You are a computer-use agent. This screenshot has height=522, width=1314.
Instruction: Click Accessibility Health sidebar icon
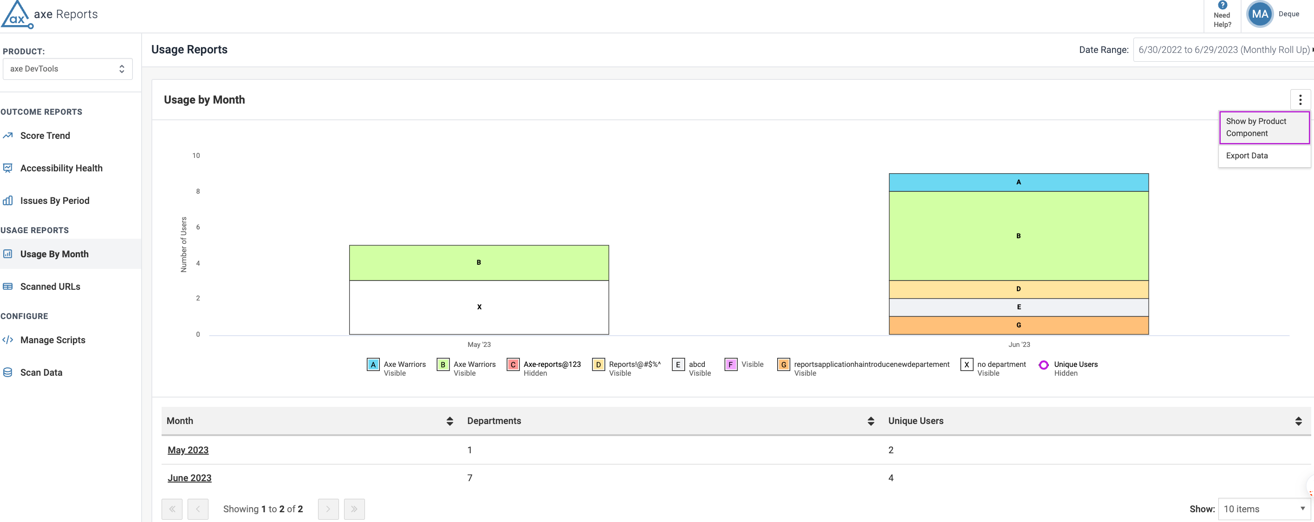[7, 168]
